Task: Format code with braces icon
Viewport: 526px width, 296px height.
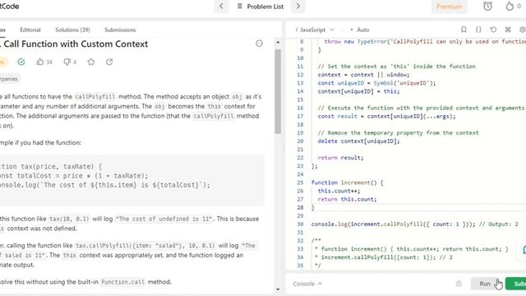Action: (478, 30)
